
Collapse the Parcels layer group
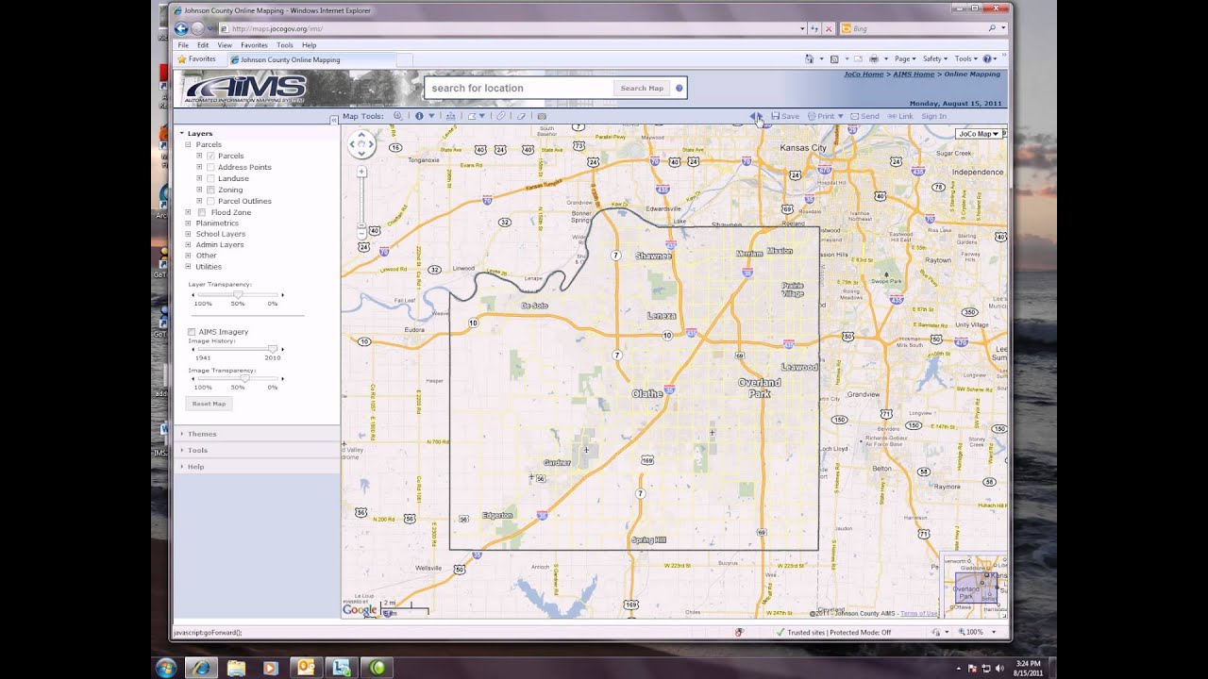[188, 144]
